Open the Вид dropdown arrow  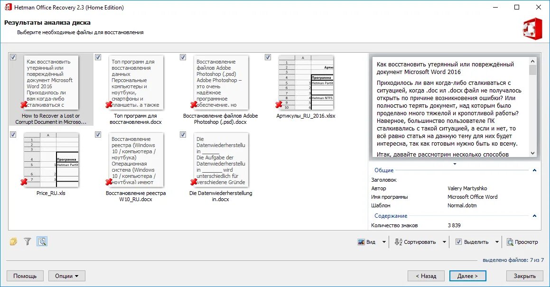pyautogui.click(x=384, y=242)
